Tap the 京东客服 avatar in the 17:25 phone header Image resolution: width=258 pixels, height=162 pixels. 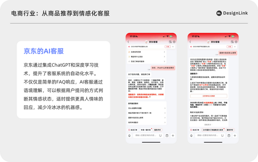[146, 42]
